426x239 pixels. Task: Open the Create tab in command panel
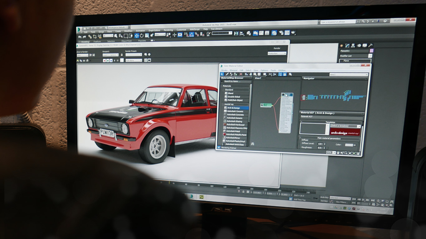click(341, 45)
